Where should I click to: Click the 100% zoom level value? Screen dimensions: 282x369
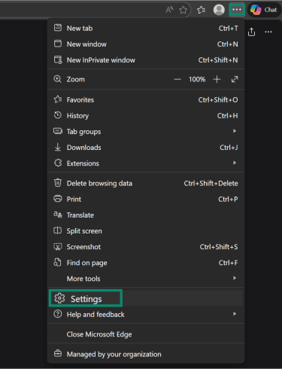pos(197,79)
